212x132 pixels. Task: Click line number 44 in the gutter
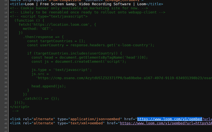coord(6,119)
